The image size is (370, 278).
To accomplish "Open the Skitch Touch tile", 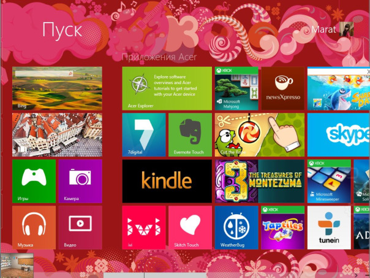I will [190, 228].
